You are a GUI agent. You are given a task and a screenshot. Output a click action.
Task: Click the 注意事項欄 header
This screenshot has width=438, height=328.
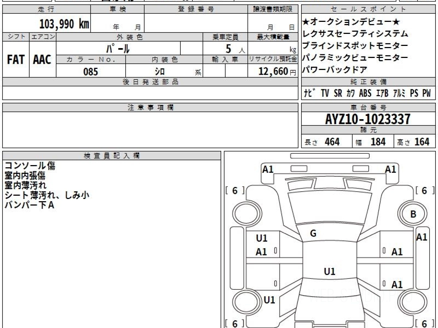coord(150,108)
